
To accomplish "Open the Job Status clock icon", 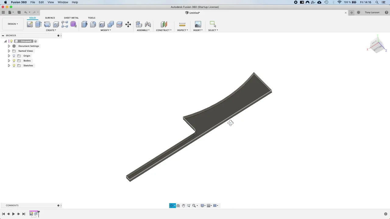I will click(x=358, y=12).
